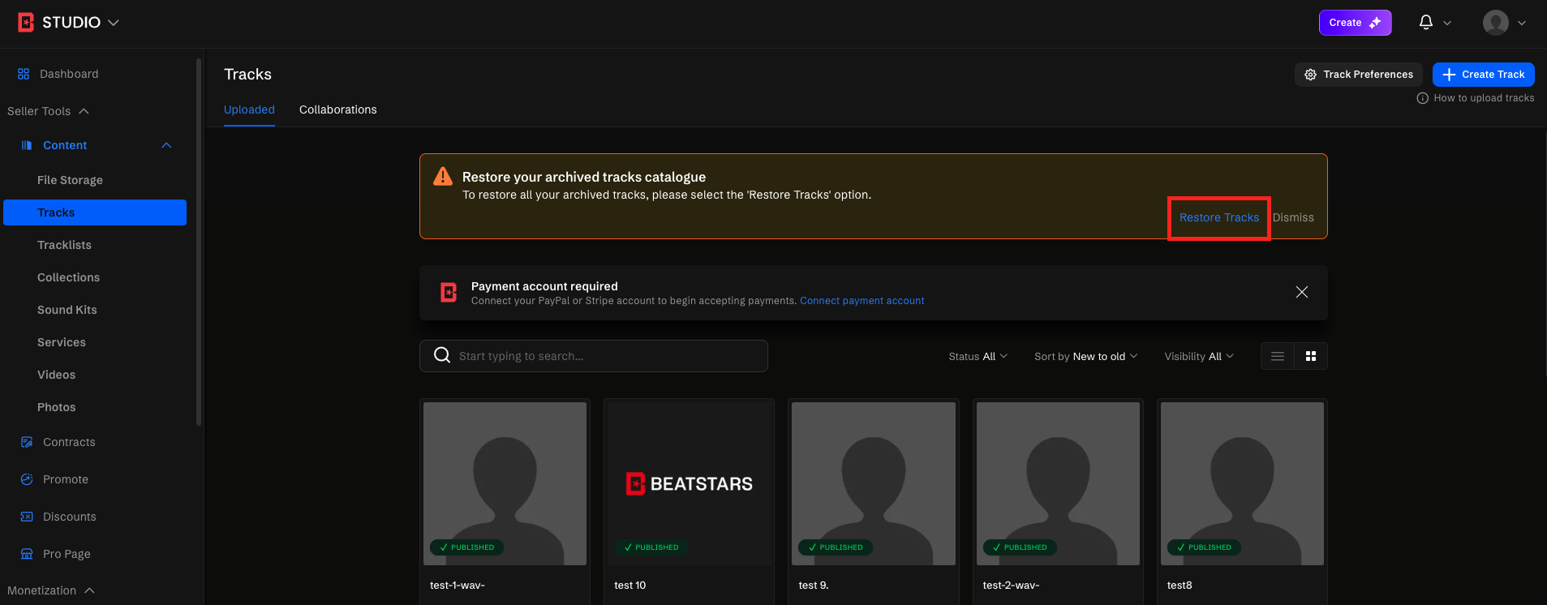Image resolution: width=1547 pixels, height=605 pixels.
Task: Collapse the Content section in sidebar
Action: [x=166, y=145]
